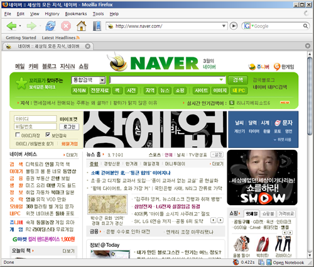
Task: Click the site icon in the address bar
Action: click(x=111, y=26)
